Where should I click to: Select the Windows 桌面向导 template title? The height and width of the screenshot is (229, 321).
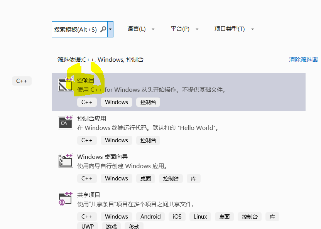102,157
